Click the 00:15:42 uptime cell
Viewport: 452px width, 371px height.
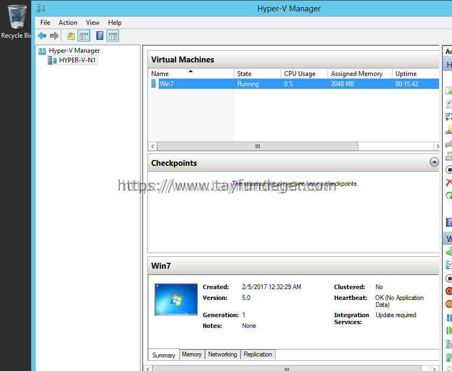pyautogui.click(x=407, y=84)
